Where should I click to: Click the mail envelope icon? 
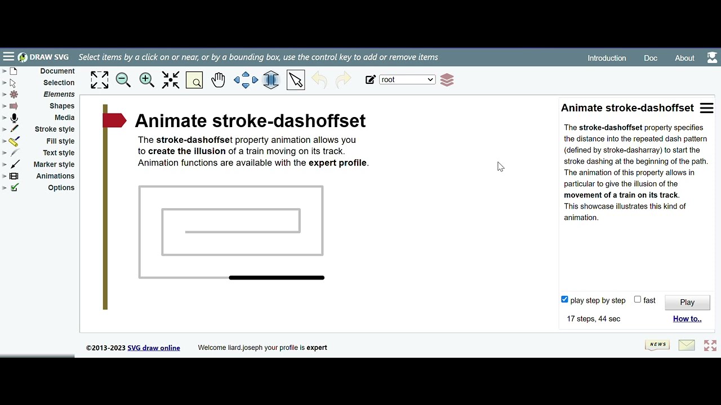coord(687,345)
